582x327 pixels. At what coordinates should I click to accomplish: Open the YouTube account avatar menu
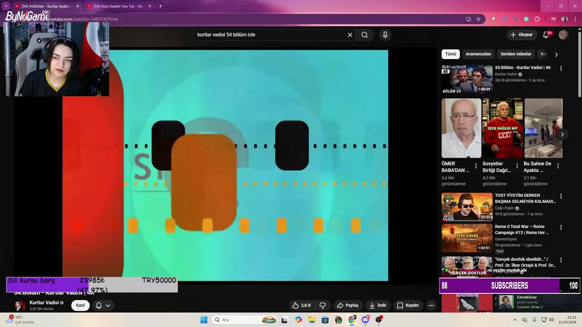tap(563, 35)
